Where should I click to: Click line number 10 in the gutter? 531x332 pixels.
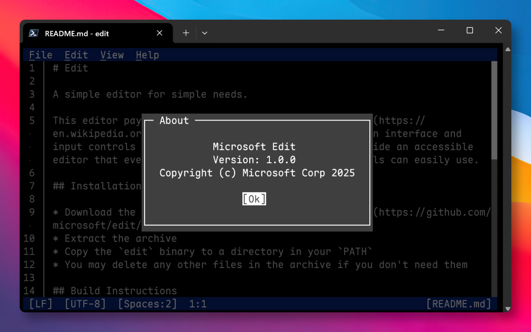[29, 239]
